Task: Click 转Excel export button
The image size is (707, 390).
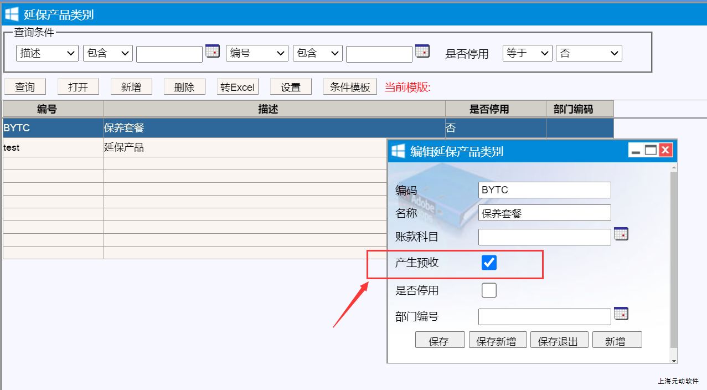Action: pos(238,87)
